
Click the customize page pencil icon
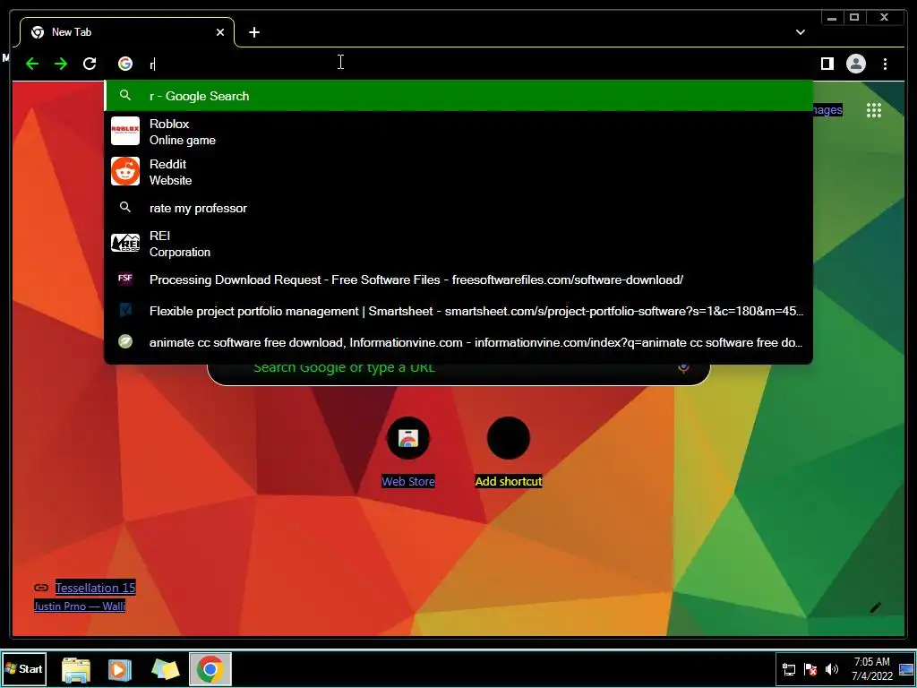pos(875,608)
